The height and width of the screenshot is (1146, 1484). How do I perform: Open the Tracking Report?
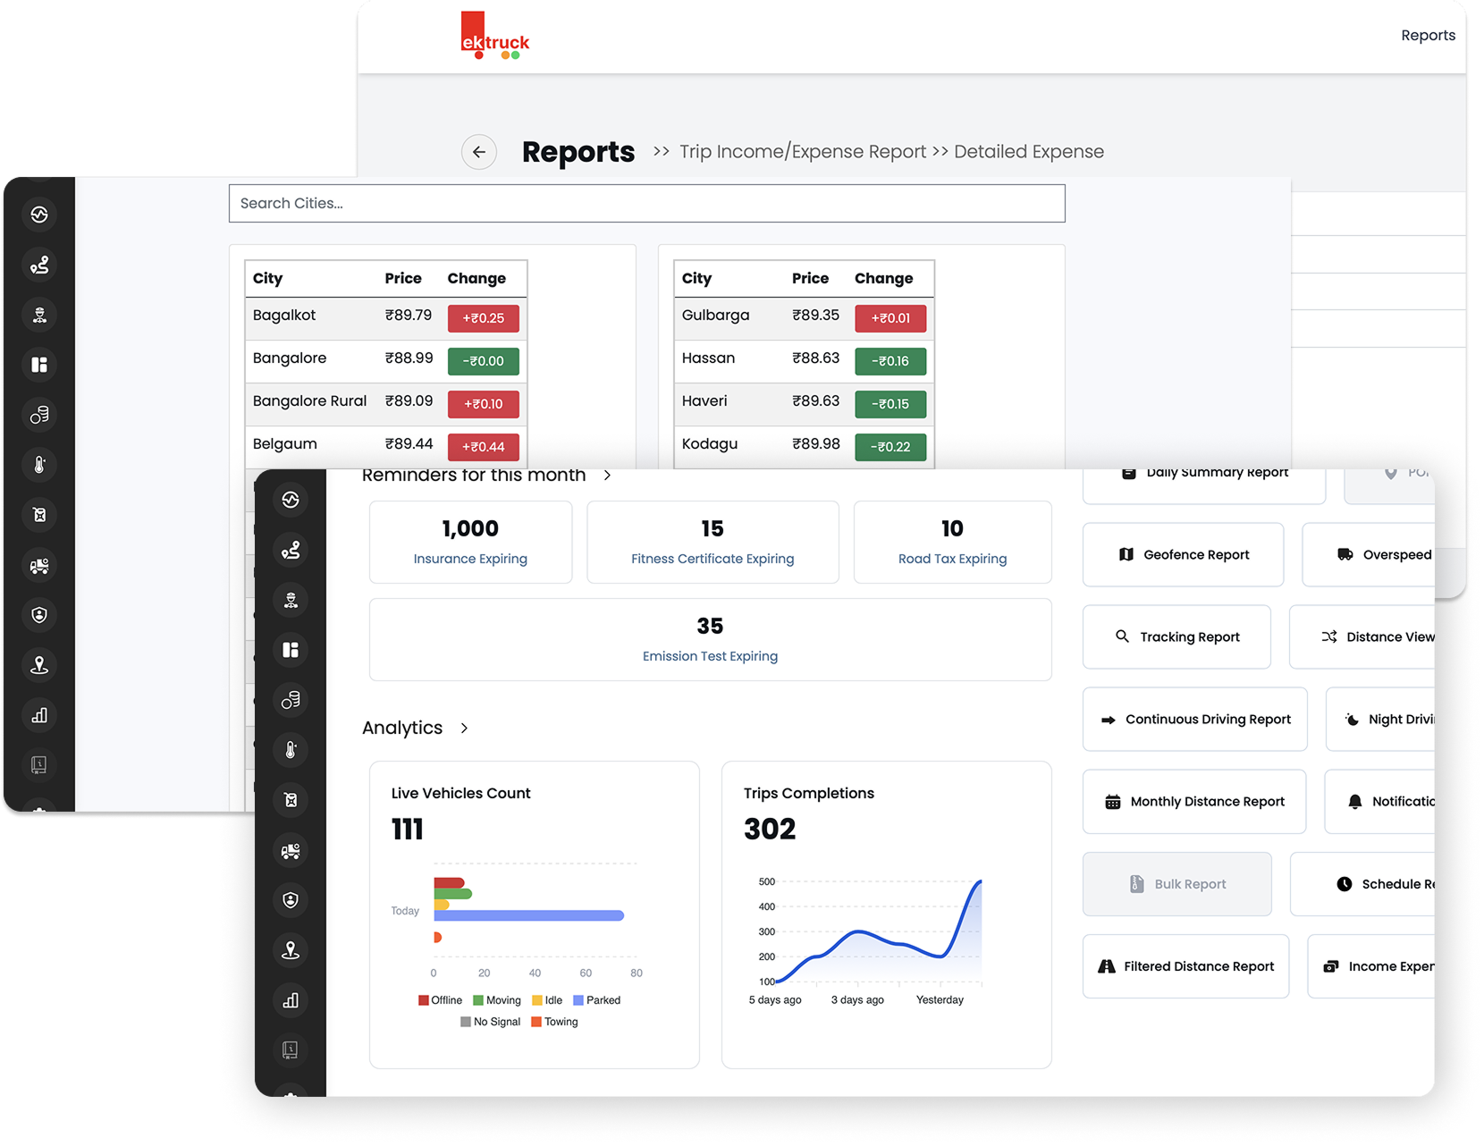[1176, 636]
